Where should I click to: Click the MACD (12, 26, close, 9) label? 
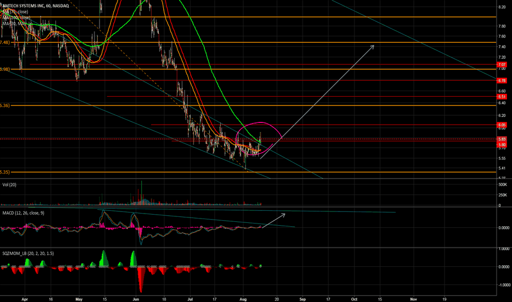point(23,213)
